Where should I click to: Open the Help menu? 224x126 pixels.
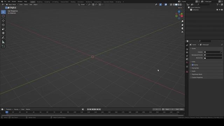point(26,1)
